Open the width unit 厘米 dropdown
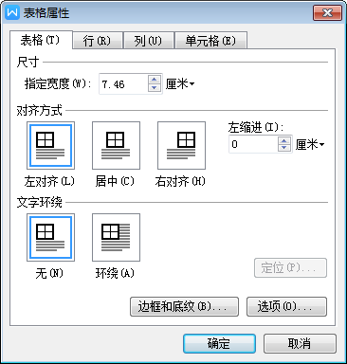The width and height of the screenshot is (347, 364). click(180, 84)
